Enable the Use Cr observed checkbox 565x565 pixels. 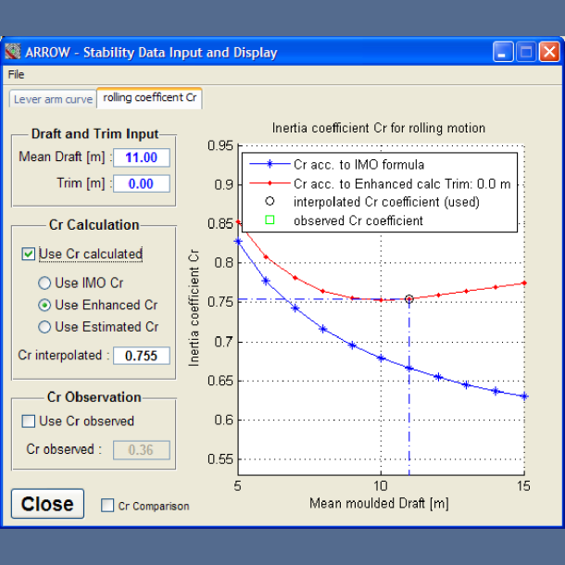click(29, 421)
